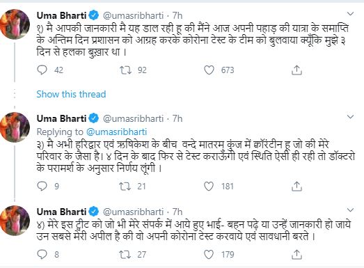
Task: Open the Uma Bharti name on the first tweet
Action: coord(61,15)
